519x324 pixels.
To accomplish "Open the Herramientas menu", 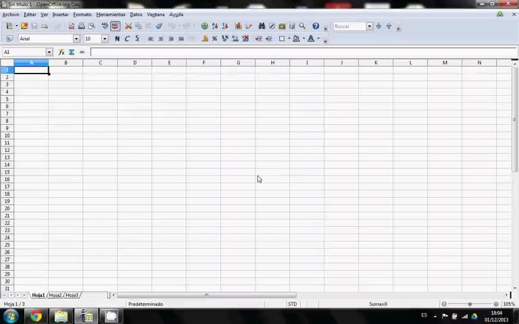I will (111, 15).
